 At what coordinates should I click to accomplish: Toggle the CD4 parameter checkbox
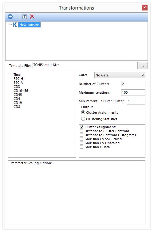pos(10,99)
